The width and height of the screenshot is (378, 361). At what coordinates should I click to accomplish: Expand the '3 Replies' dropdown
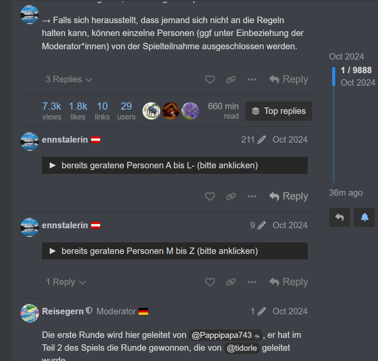click(x=69, y=79)
